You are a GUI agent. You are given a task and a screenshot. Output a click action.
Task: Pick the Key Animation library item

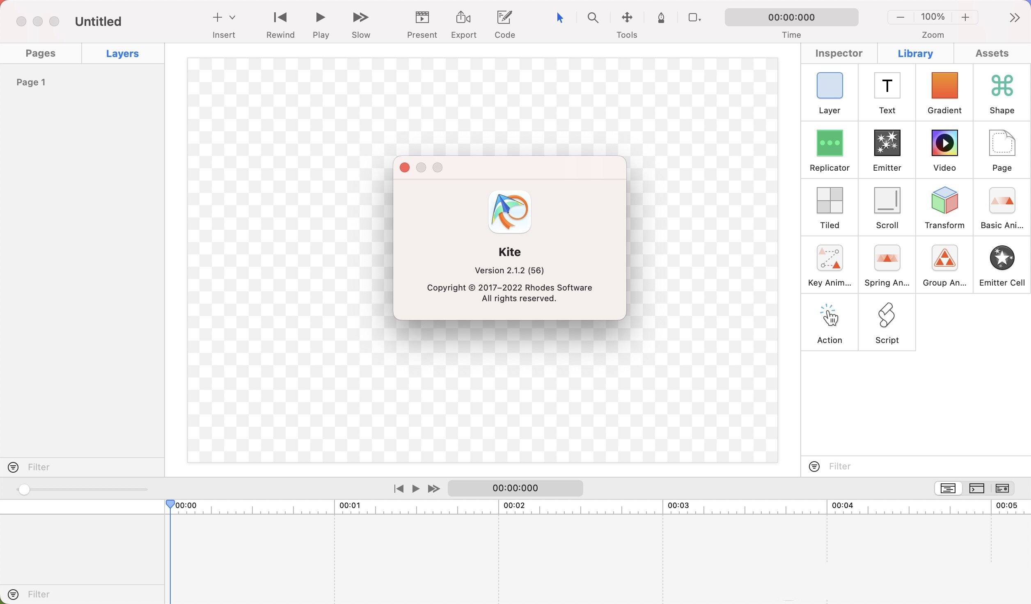[829, 265]
